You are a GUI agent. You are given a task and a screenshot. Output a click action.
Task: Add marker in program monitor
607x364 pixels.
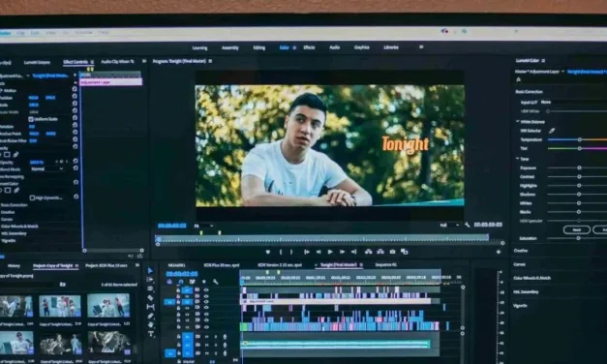pos(267,252)
